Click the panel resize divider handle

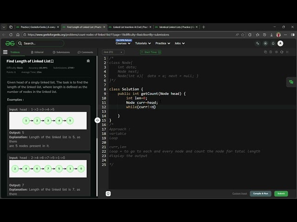pos(97,120)
